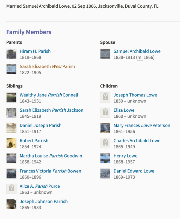Open Martha Louise Parrish Goodwin link
This screenshot has width=180, height=219.
pos(51,156)
